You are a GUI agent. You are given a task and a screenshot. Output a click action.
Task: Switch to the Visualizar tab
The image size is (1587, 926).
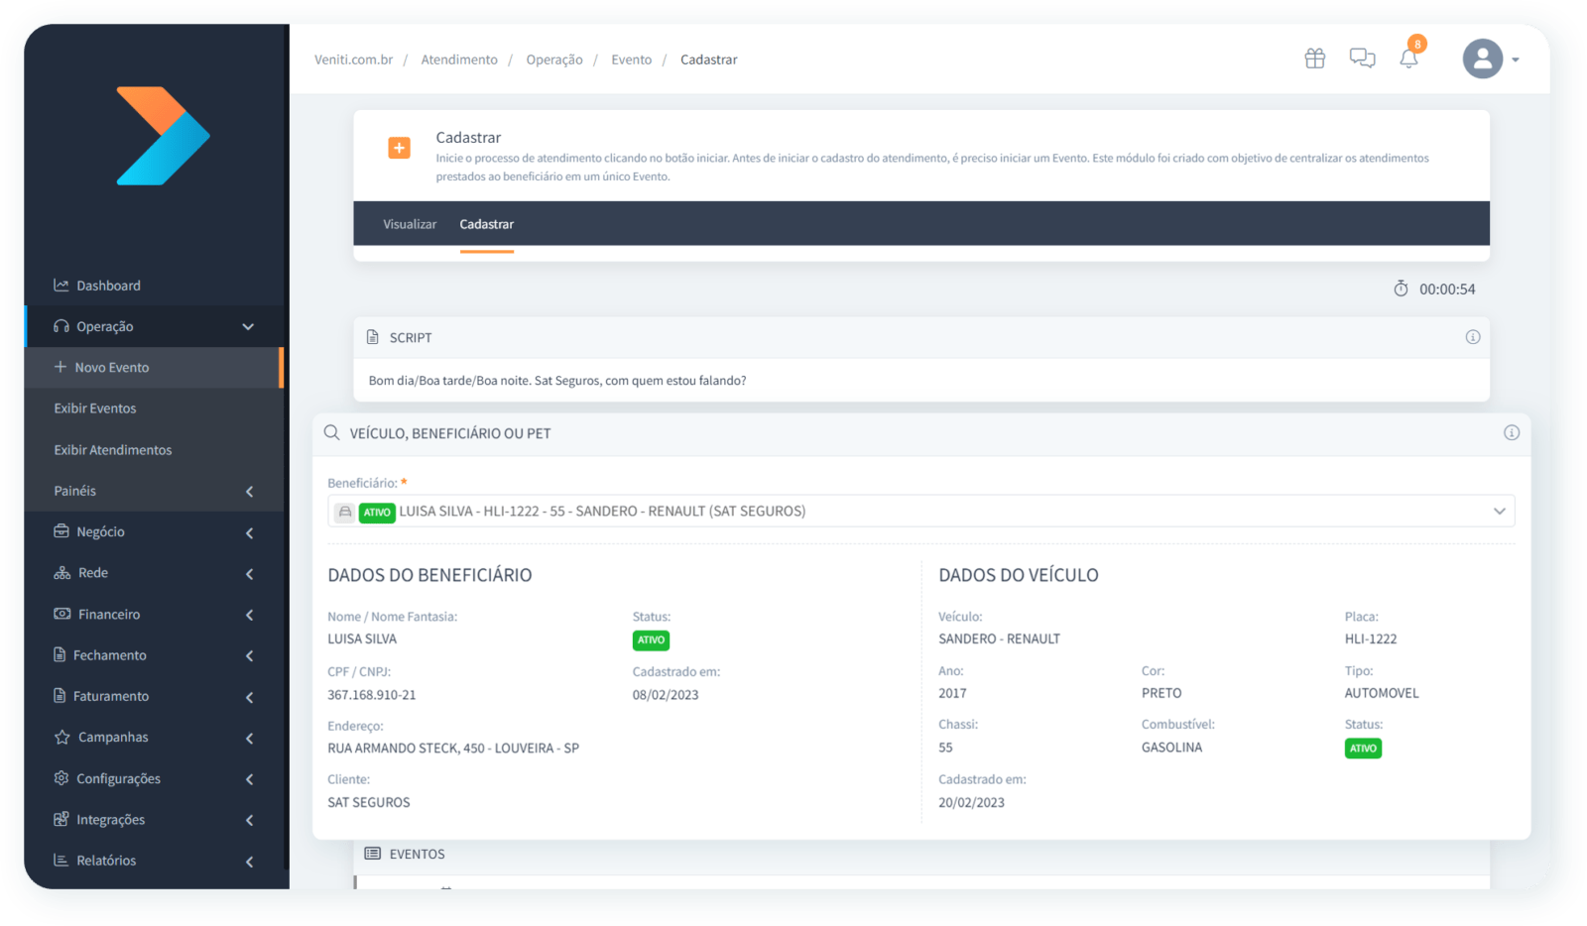(x=410, y=224)
